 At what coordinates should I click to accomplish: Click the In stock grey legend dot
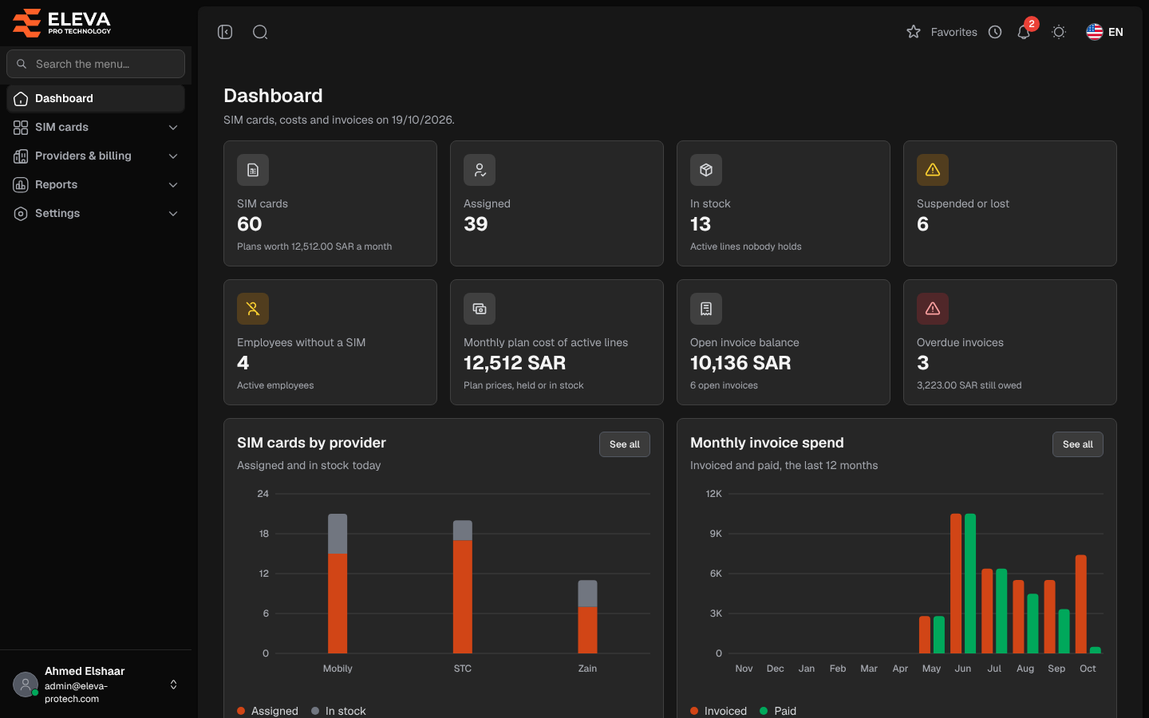315,711
